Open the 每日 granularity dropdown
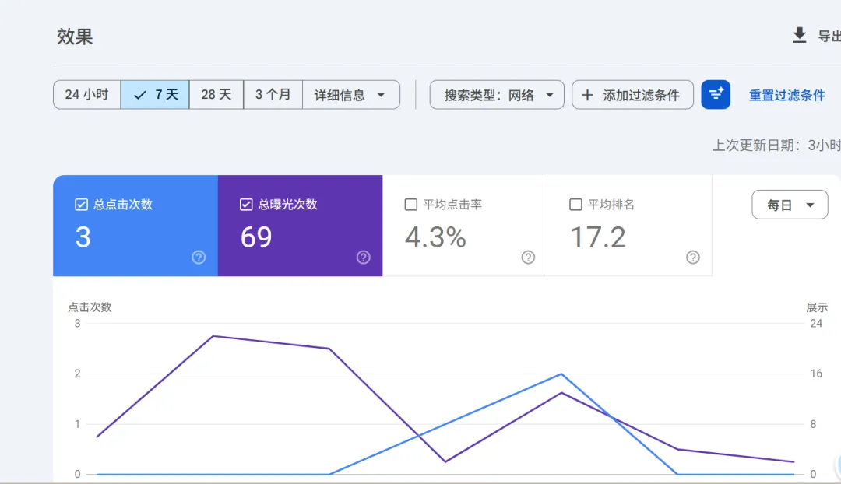The height and width of the screenshot is (484, 841). click(790, 205)
